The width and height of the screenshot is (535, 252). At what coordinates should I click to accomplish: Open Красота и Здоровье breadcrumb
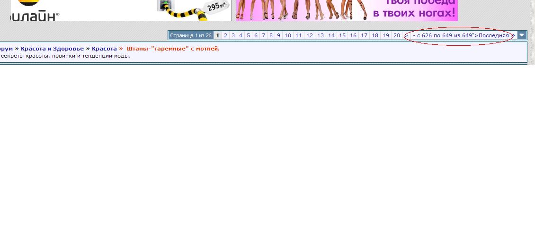click(52, 49)
